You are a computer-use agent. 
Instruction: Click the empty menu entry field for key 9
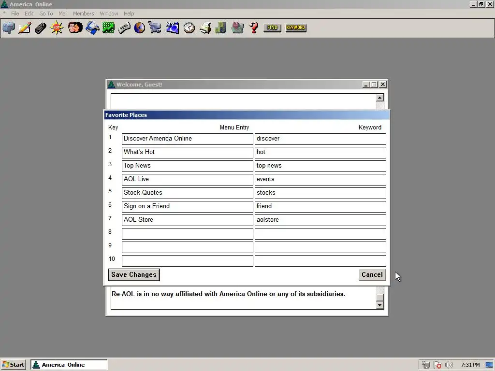188,247
